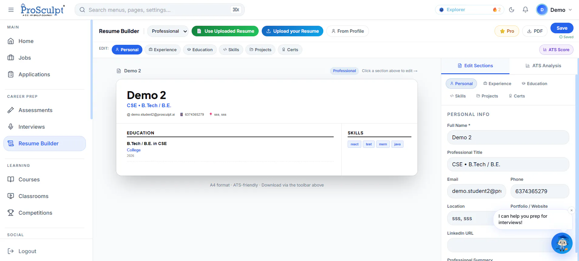Open Courses in sidebar

(45, 180)
